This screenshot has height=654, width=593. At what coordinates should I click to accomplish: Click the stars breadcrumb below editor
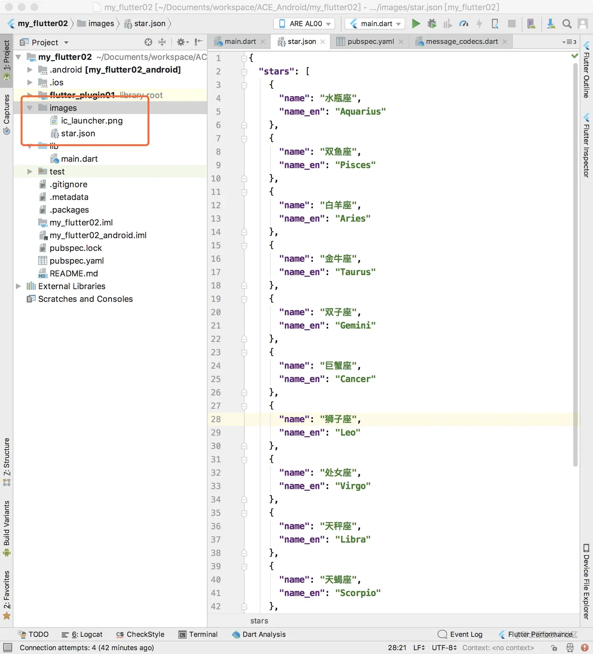tap(259, 621)
